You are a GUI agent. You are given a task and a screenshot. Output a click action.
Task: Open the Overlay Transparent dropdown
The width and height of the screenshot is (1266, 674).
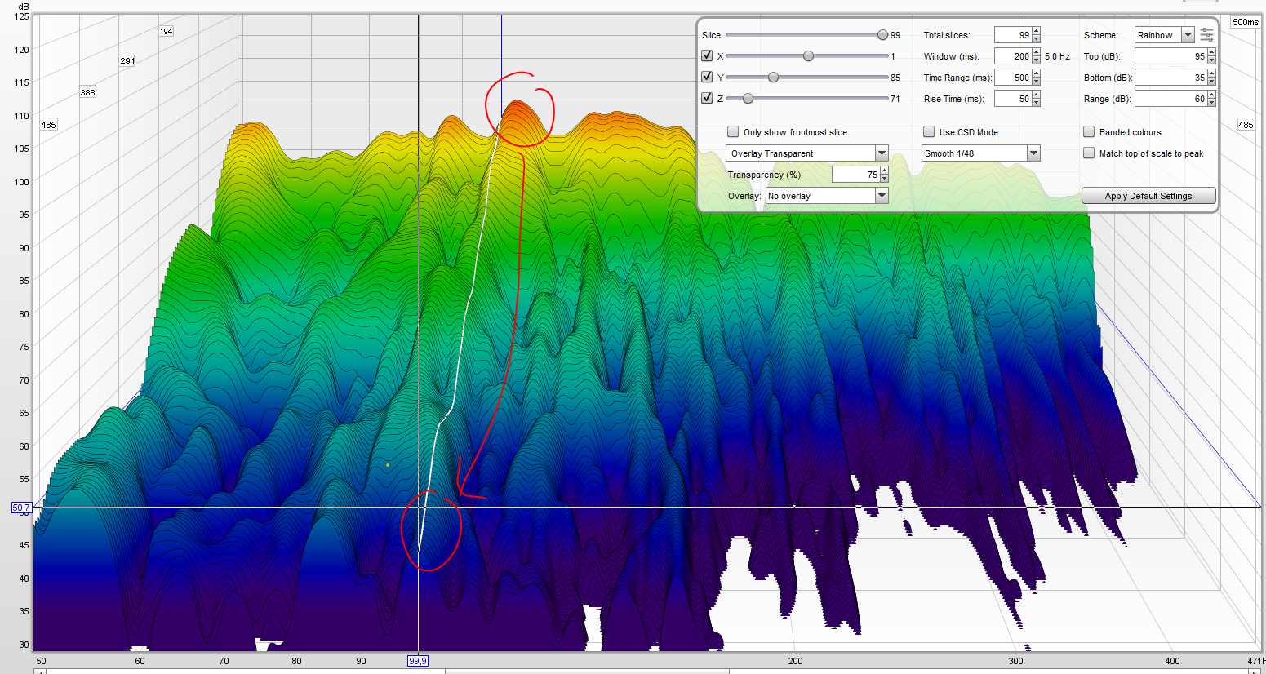(x=806, y=153)
